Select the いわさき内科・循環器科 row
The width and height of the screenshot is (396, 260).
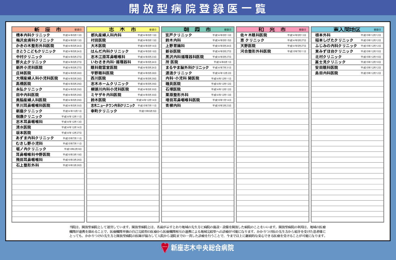pyautogui.click(x=123, y=62)
